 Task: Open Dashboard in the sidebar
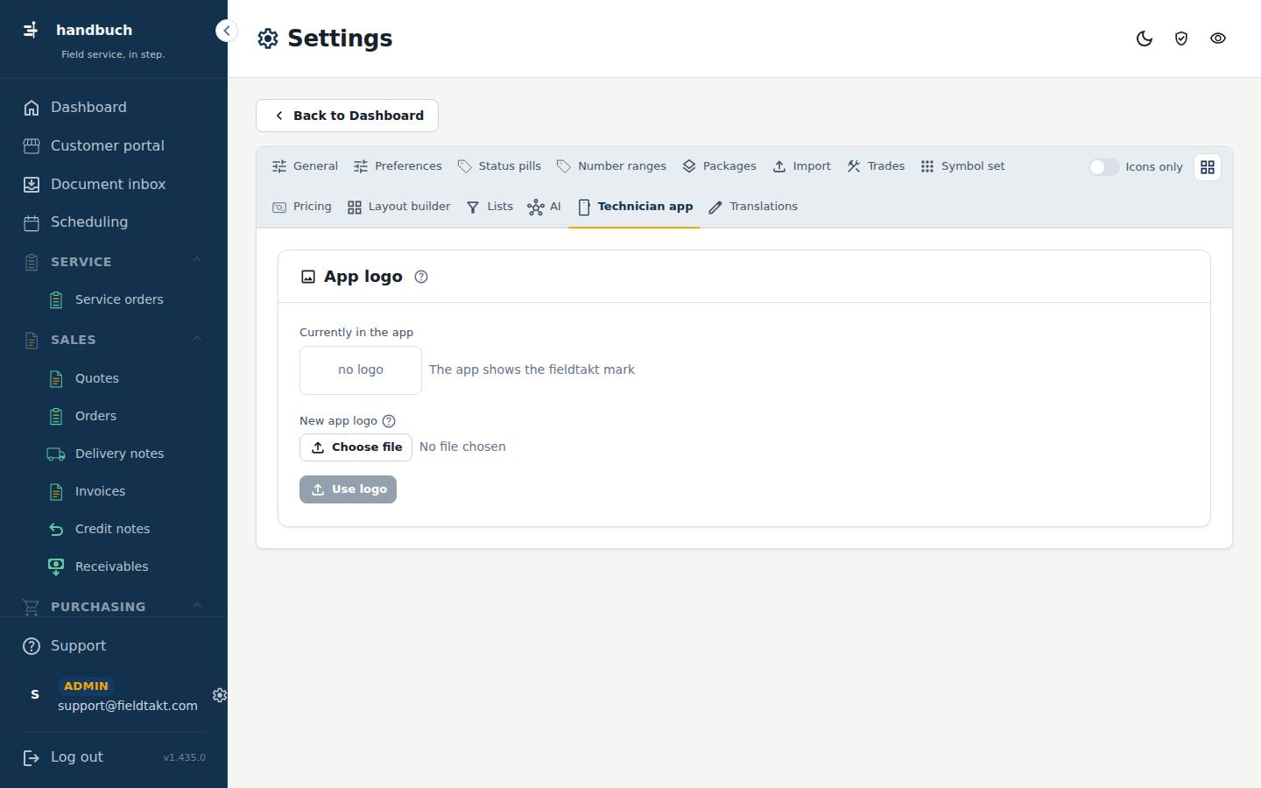(x=114, y=108)
